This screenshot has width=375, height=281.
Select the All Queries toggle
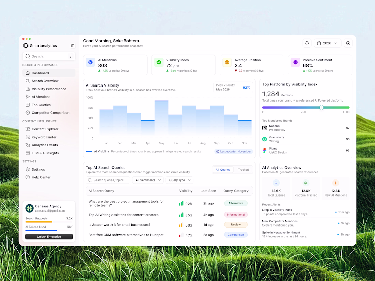223,170
